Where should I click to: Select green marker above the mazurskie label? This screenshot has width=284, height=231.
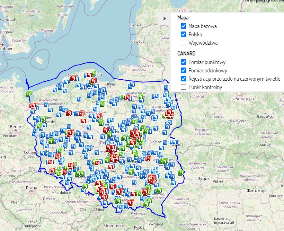pyautogui.click(x=141, y=96)
